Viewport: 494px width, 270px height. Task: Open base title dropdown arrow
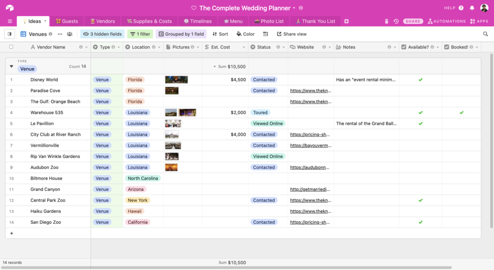(x=294, y=8)
